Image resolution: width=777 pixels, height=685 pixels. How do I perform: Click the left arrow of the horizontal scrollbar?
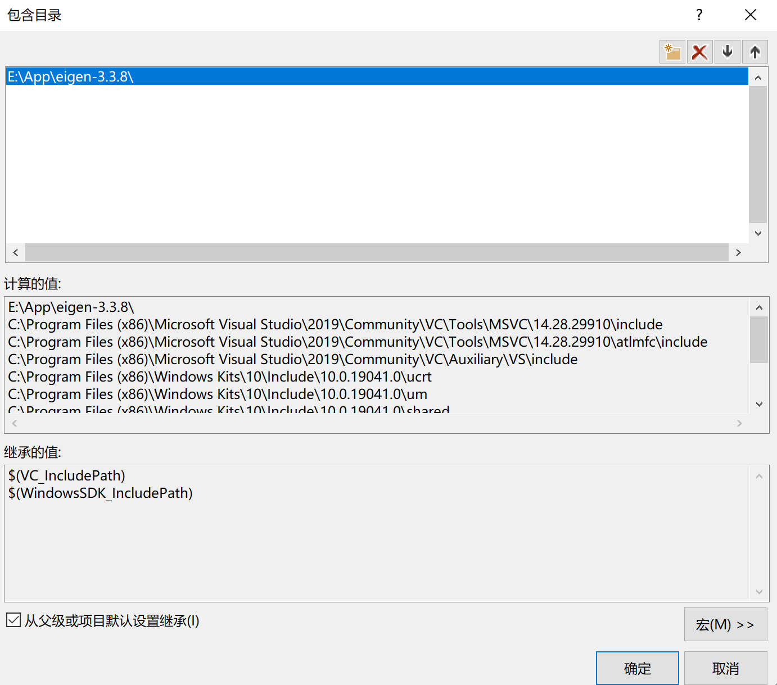[15, 252]
